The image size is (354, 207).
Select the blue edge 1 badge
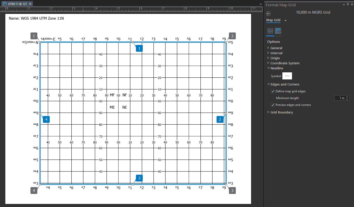coord(139,48)
